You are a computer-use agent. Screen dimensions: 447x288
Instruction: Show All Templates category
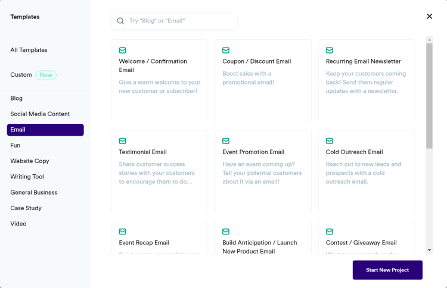coord(29,50)
